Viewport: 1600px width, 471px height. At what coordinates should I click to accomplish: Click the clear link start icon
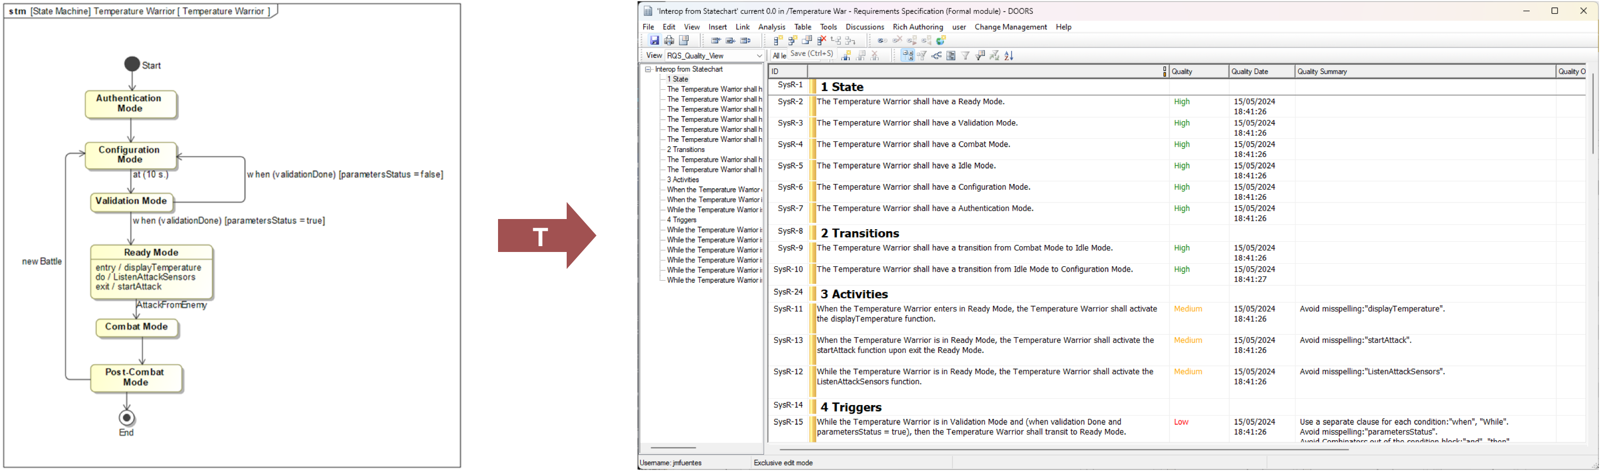[x=897, y=40]
